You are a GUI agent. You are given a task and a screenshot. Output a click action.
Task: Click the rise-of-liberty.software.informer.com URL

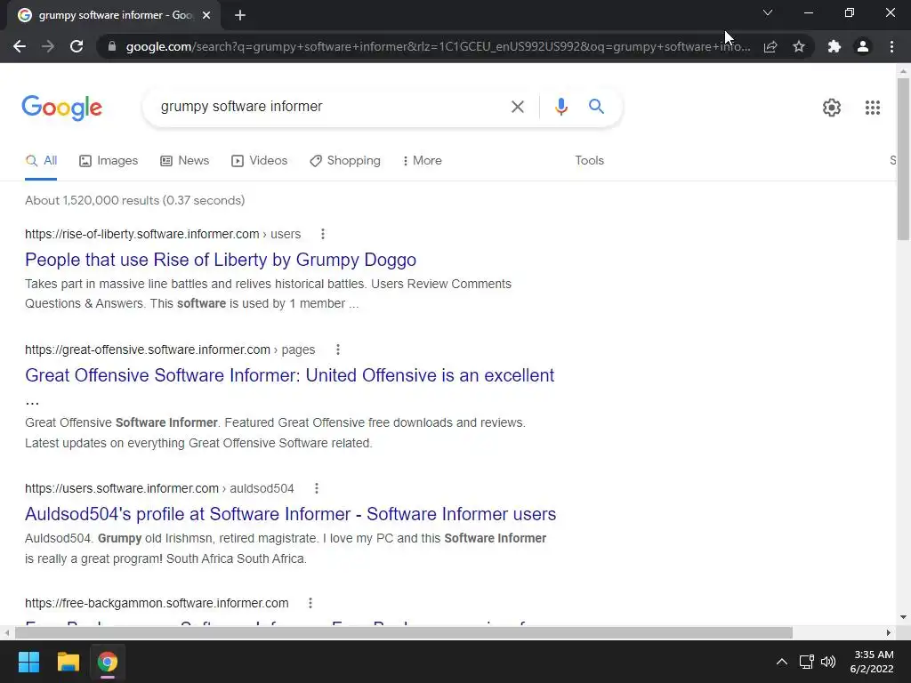pyautogui.click(x=141, y=234)
